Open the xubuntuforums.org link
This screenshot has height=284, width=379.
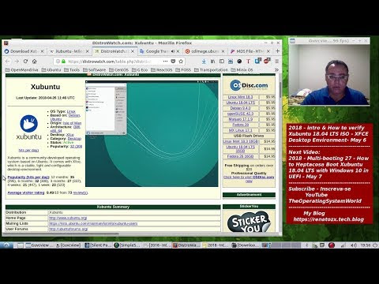click(69, 229)
